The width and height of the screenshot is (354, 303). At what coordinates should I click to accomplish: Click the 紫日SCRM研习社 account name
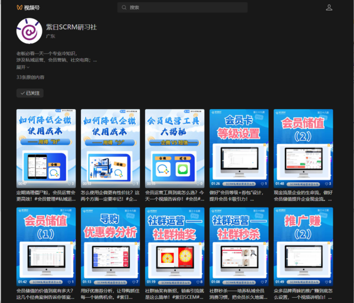coord(71,27)
